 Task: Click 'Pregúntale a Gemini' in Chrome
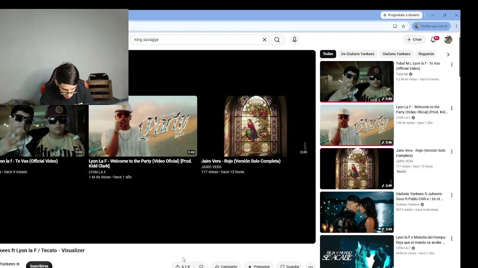click(x=401, y=15)
